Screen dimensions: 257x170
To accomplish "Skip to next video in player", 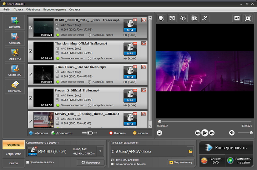I will click(212, 133).
